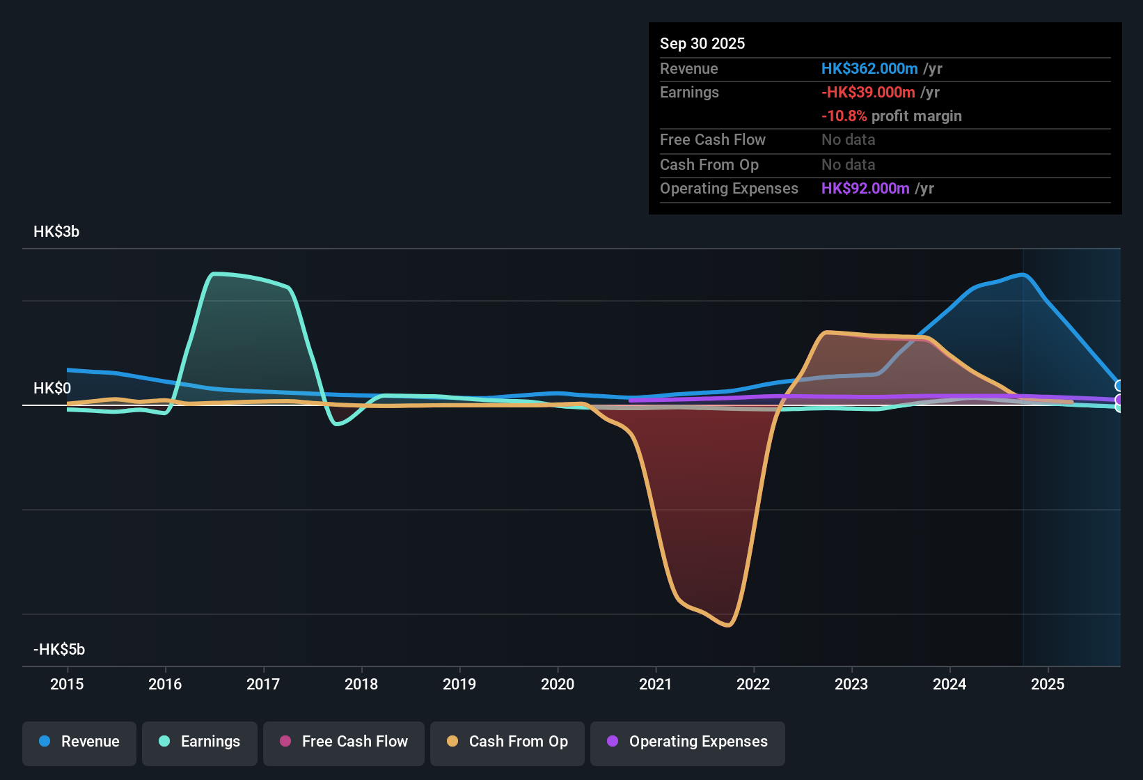Toggle the Revenue series visibility
Image resolution: width=1143 pixels, height=780 pixels.
79,743
